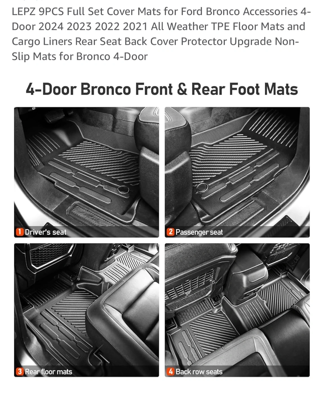
Task: Tap the Back row seats photo
Action: click(237, 310)
